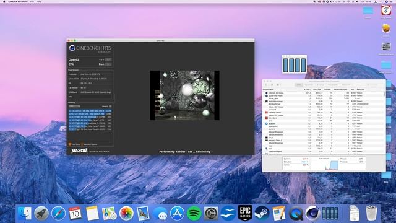
Task: Click Run button next to CPU
Action: pyautogui.click(x=108, y=64)
